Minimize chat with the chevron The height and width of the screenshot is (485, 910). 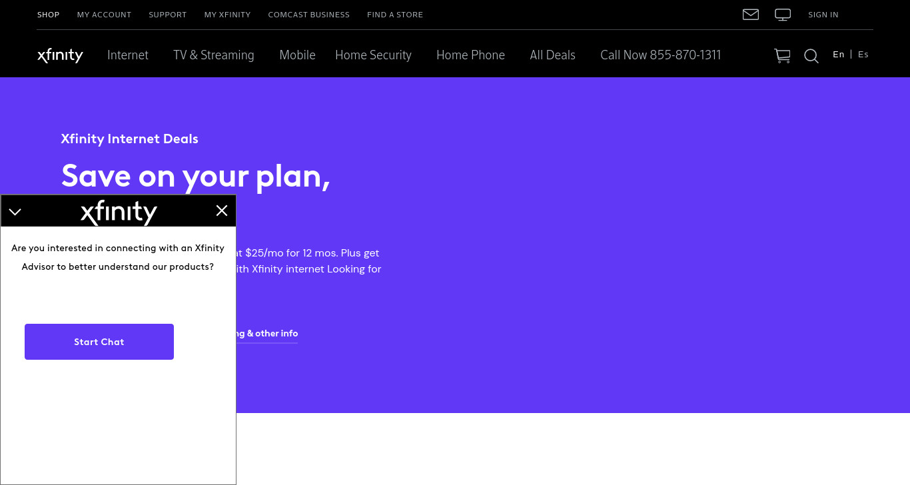click(x=15, y=212)
